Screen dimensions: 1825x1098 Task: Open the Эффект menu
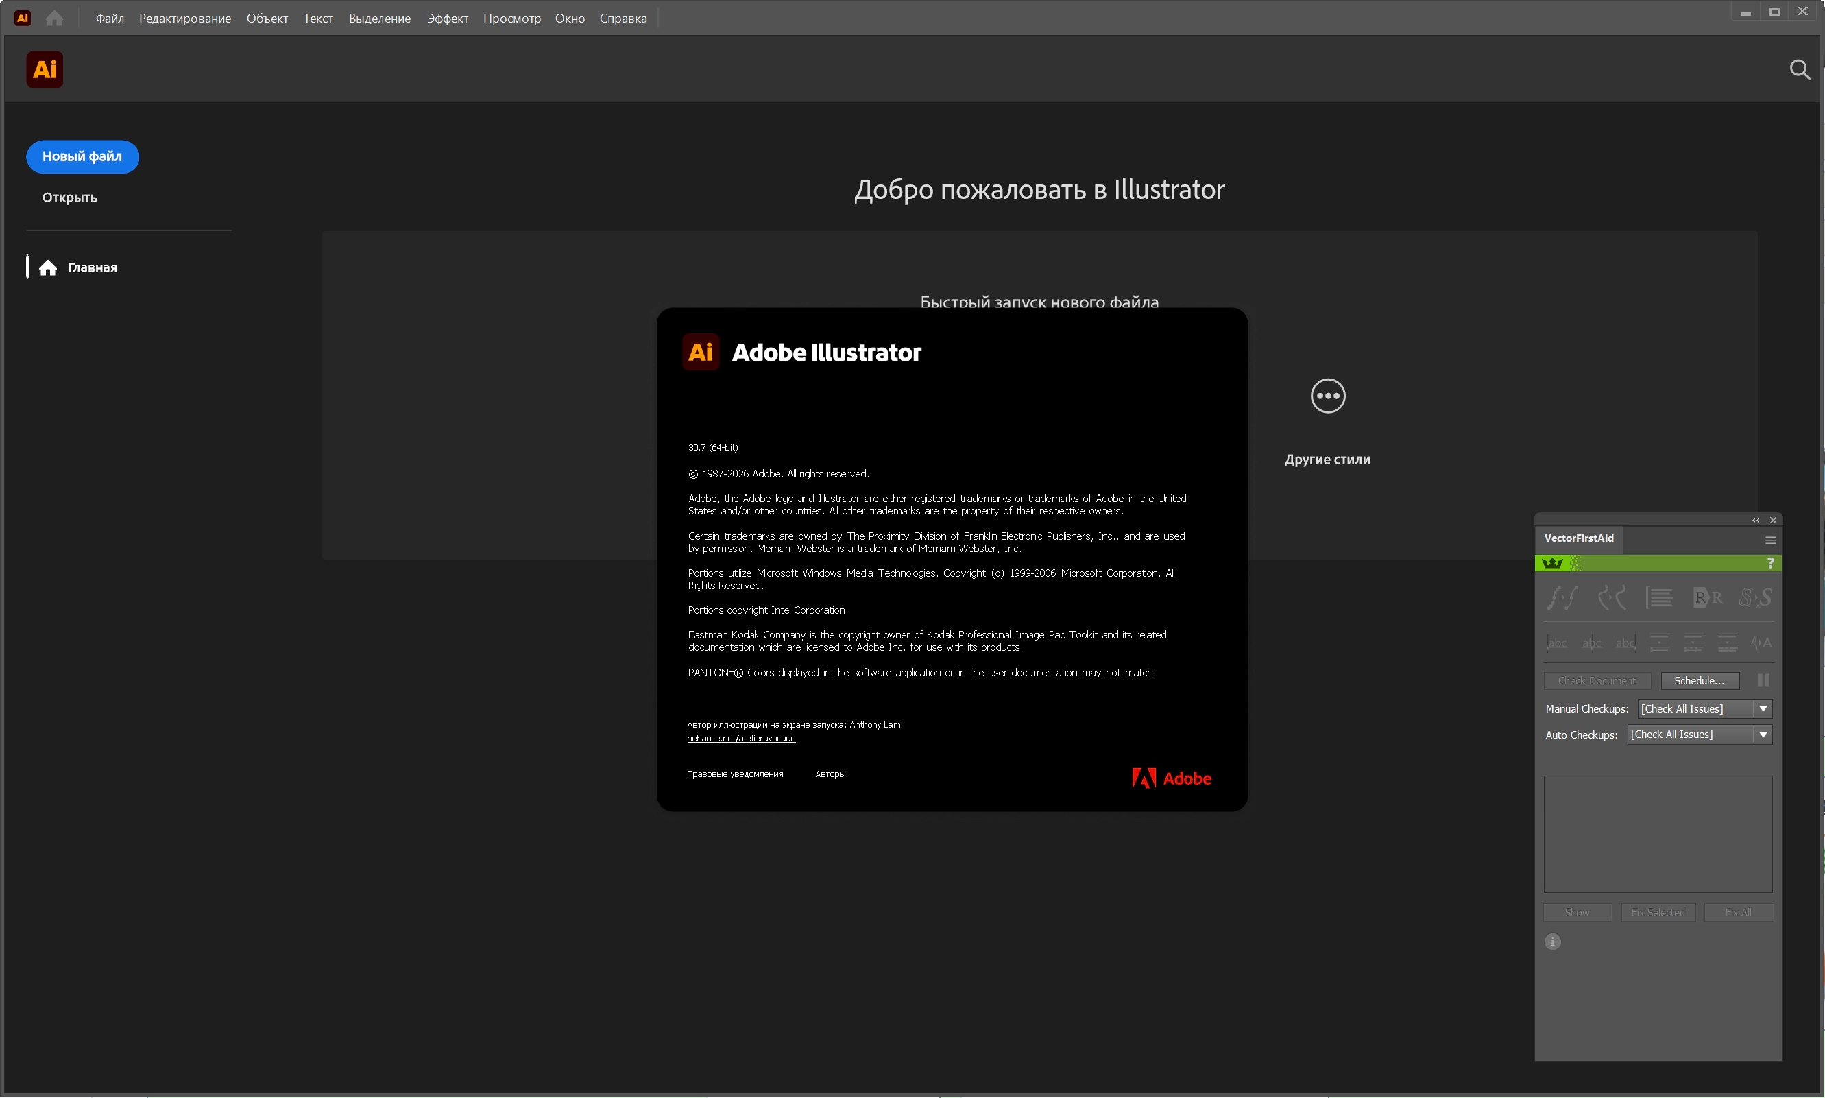coord(448,19)
